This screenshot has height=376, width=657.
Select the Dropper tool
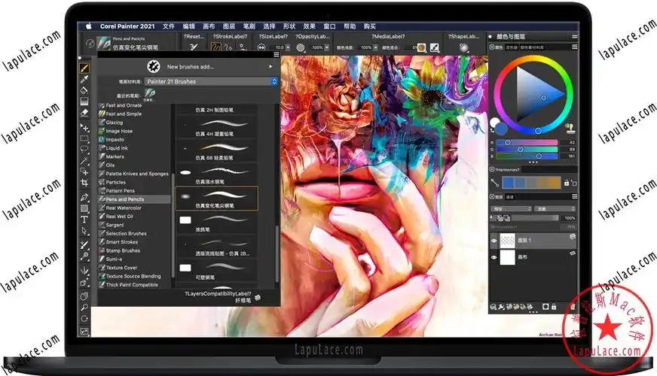coord(84,80)
